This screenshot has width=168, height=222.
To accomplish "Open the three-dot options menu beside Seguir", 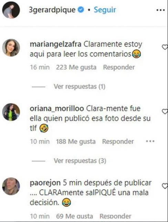I will (x=160, y=10).
